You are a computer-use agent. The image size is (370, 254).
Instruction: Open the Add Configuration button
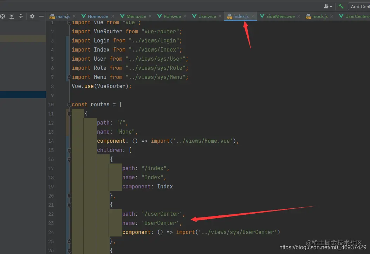click(359, 6)
